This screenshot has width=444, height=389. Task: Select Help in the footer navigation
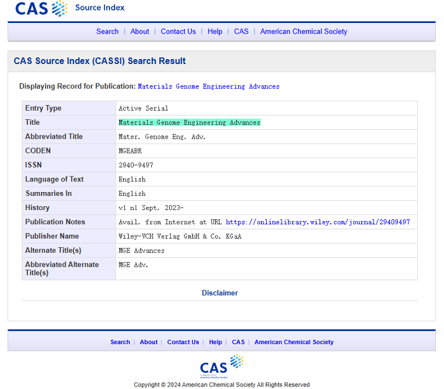coord(215,342)
